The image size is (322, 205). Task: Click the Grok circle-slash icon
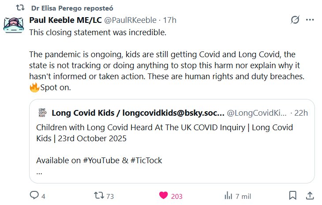coord(295,20)
